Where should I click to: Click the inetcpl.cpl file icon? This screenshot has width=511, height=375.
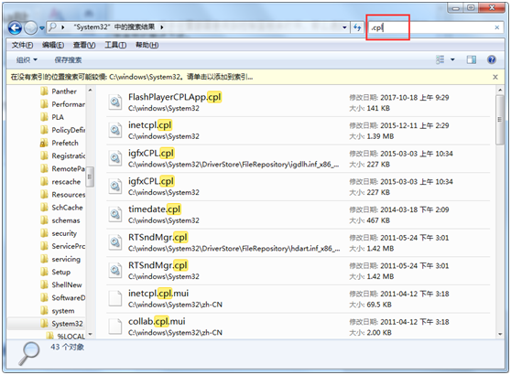[x=115, y=130]
